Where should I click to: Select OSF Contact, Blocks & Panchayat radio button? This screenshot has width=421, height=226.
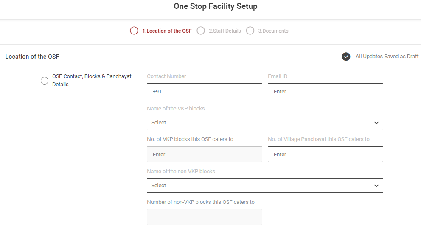(45, 81)
